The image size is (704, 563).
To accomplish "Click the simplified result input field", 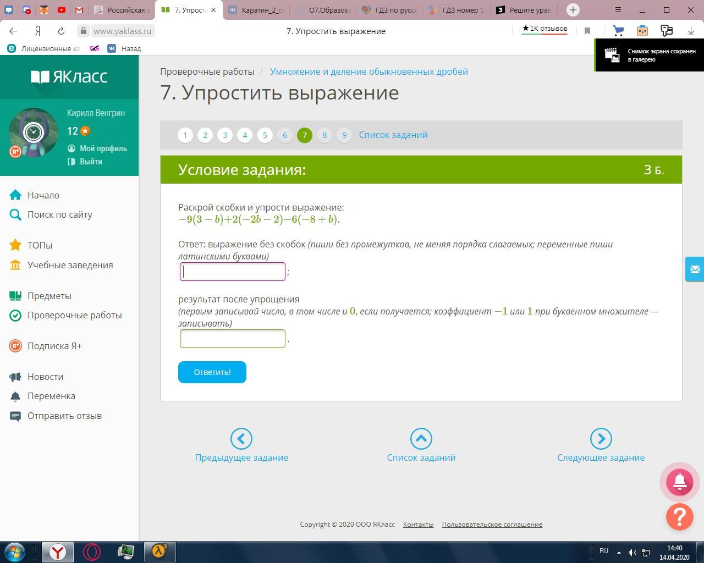I will click(233, 339).
